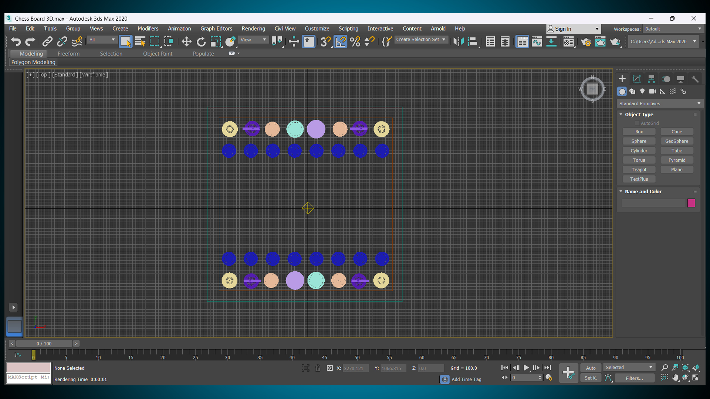Open the Graph Editors menu
The width and height of the screenshot is (710, 399).
click(216, 28)
